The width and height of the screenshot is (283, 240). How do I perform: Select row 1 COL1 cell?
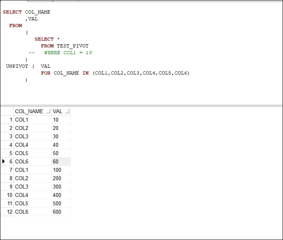[33, 120]
